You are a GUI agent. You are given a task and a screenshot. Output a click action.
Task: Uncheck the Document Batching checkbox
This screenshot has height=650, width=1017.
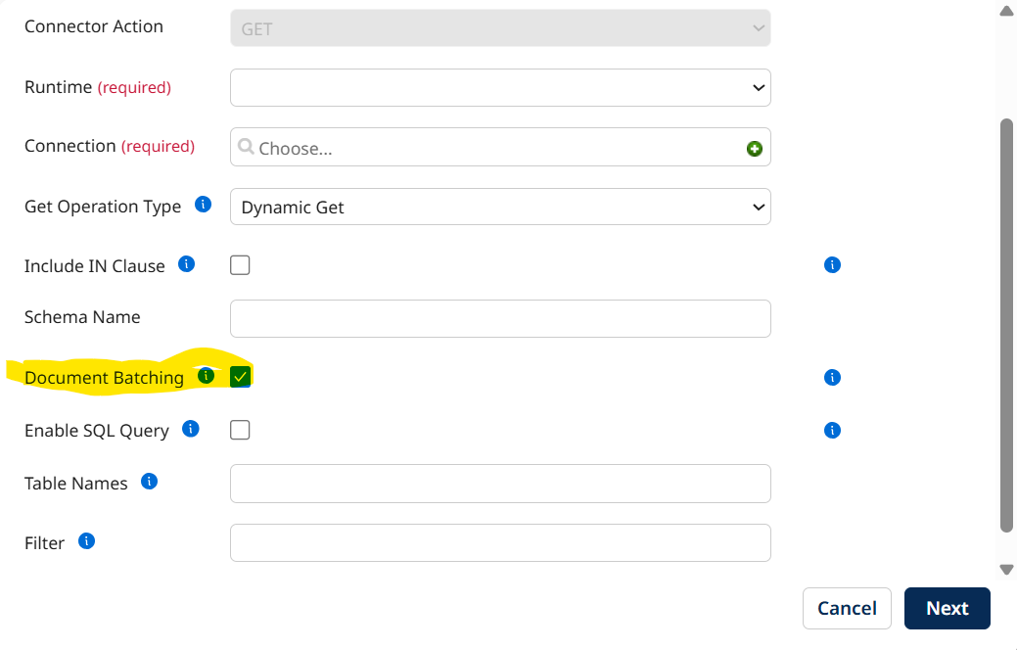(x=240, y=376)
